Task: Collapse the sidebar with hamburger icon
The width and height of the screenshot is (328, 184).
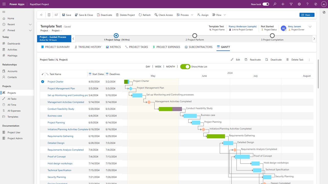Action: point(4,12)
